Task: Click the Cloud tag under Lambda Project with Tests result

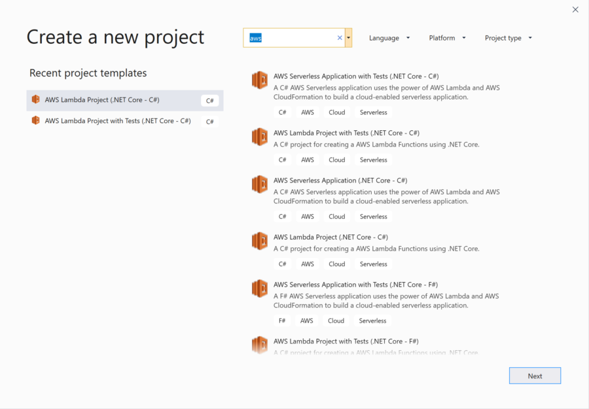Action: pyautogui.click(x=336, y=160)
